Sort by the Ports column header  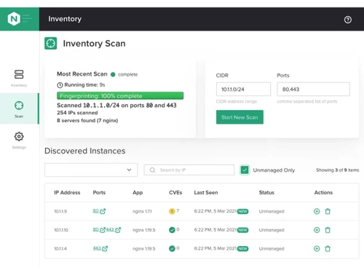click(x=99, y=192)
